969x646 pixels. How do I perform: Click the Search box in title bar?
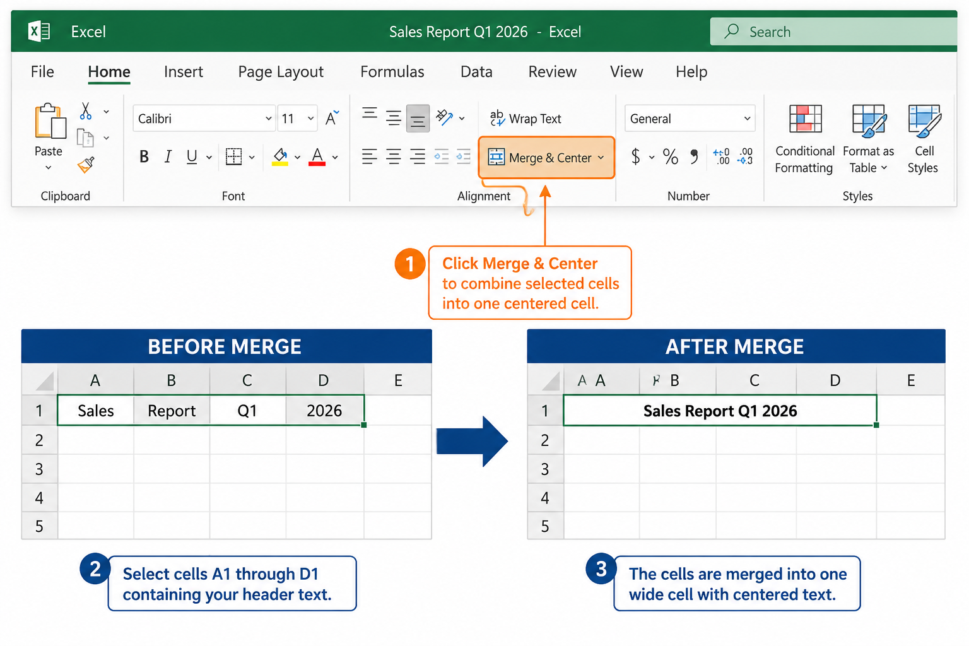pos(833,32)
